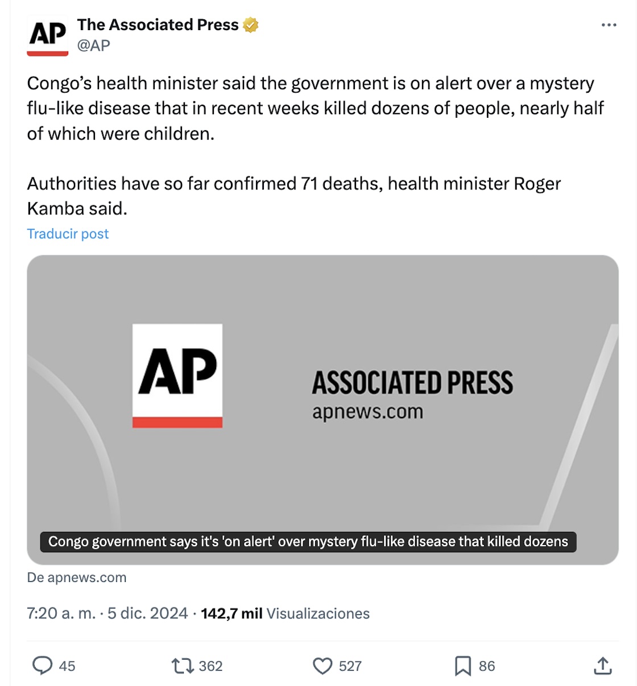Open the AP profile avatar
637x686 pixels.
tap(48, 35)
